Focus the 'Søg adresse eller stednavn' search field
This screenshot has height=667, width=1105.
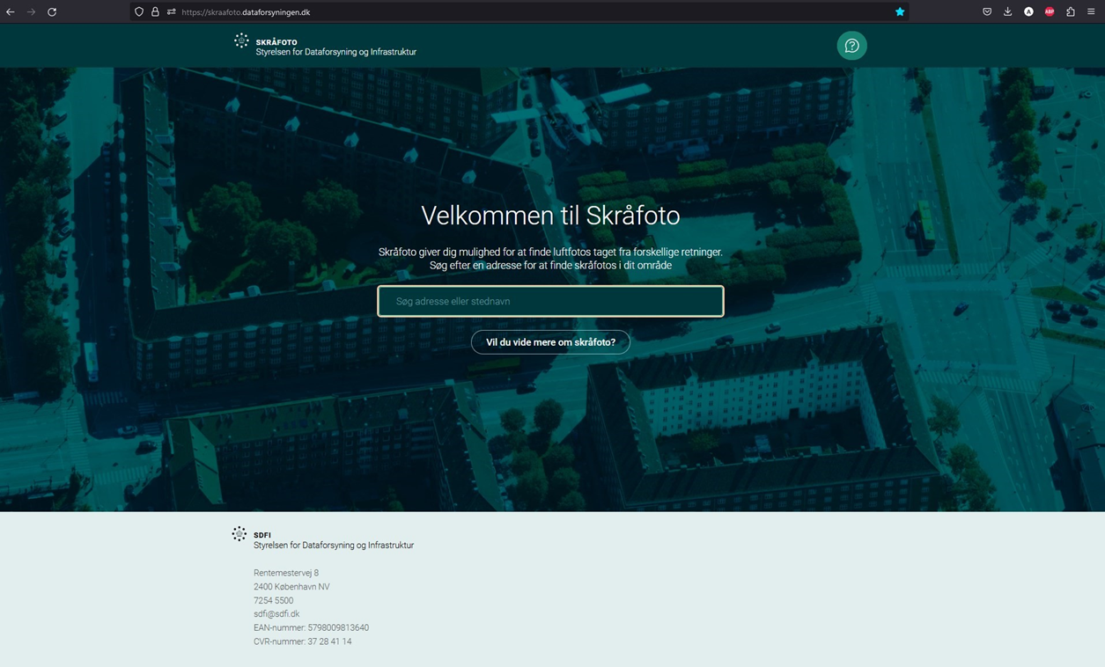(x=551, y=301)
